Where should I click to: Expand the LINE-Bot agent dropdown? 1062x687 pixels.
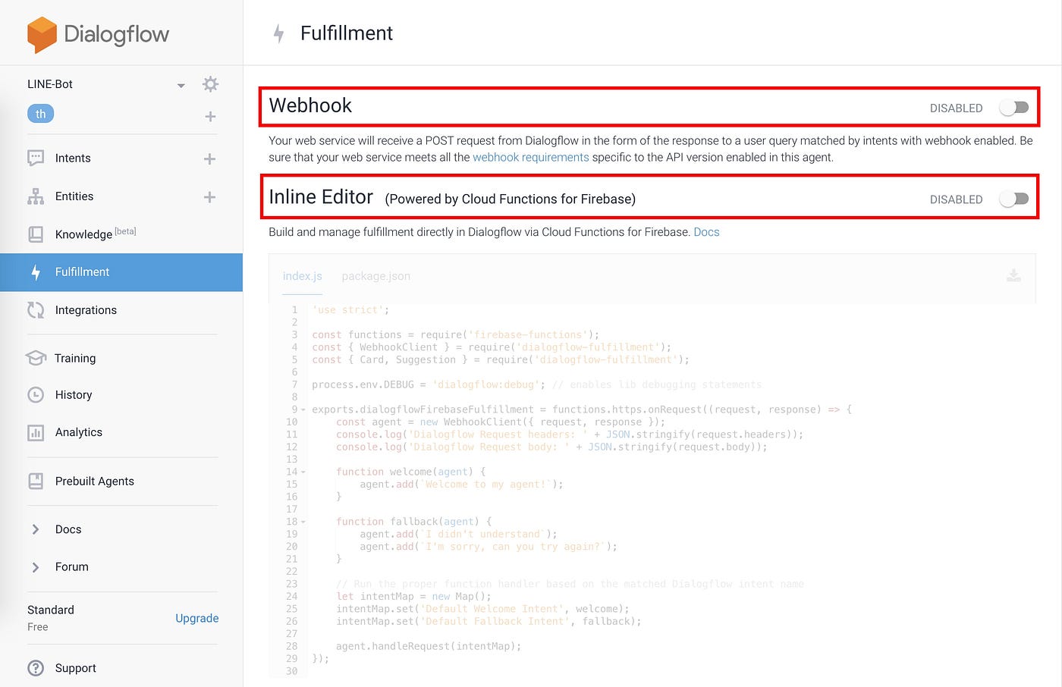tap(181, 85)
